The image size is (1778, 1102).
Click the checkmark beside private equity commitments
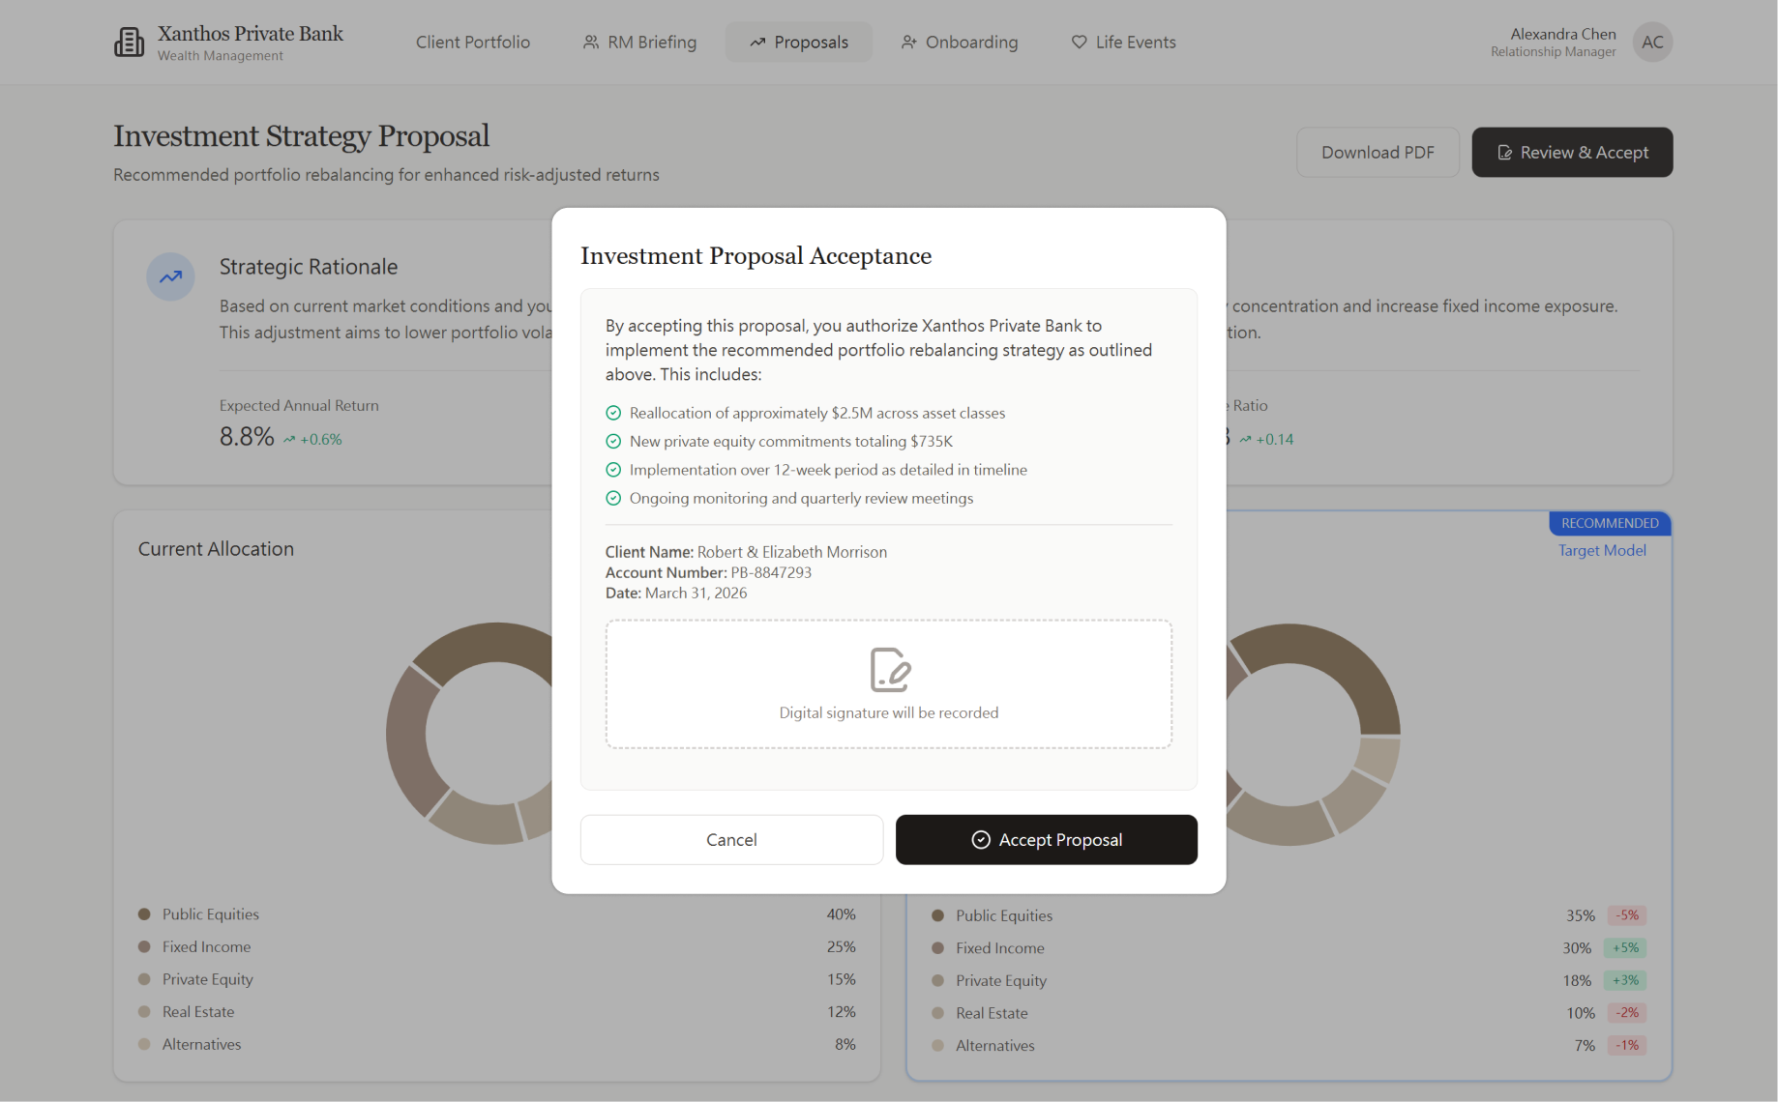pyautogui.click(x=613, y=441)
